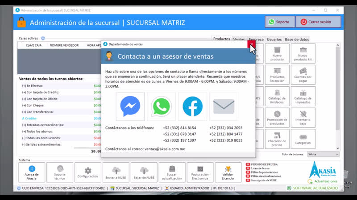This screenshot has height=200, width=357.
Task: Open Acerca de Akasia
Action: [32, 172]
